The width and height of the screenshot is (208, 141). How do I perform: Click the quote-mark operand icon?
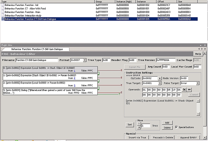[x=189, y=89]
